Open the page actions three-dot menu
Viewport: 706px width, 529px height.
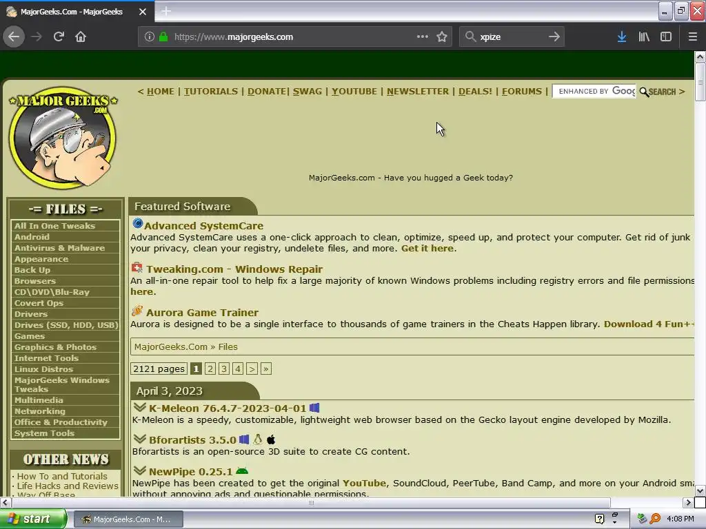423,37
